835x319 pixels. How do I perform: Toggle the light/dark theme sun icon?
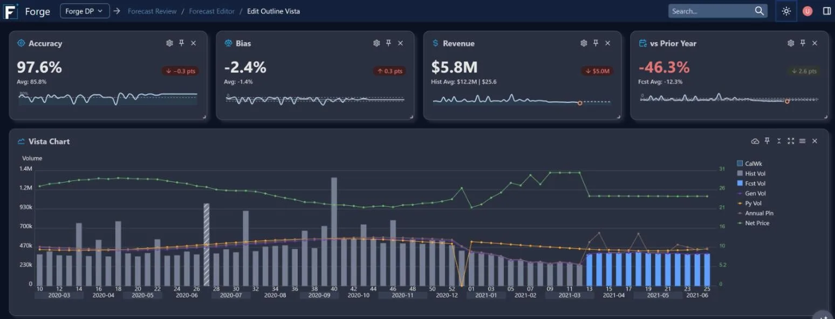pyautogui.click(x=786, y=11)
